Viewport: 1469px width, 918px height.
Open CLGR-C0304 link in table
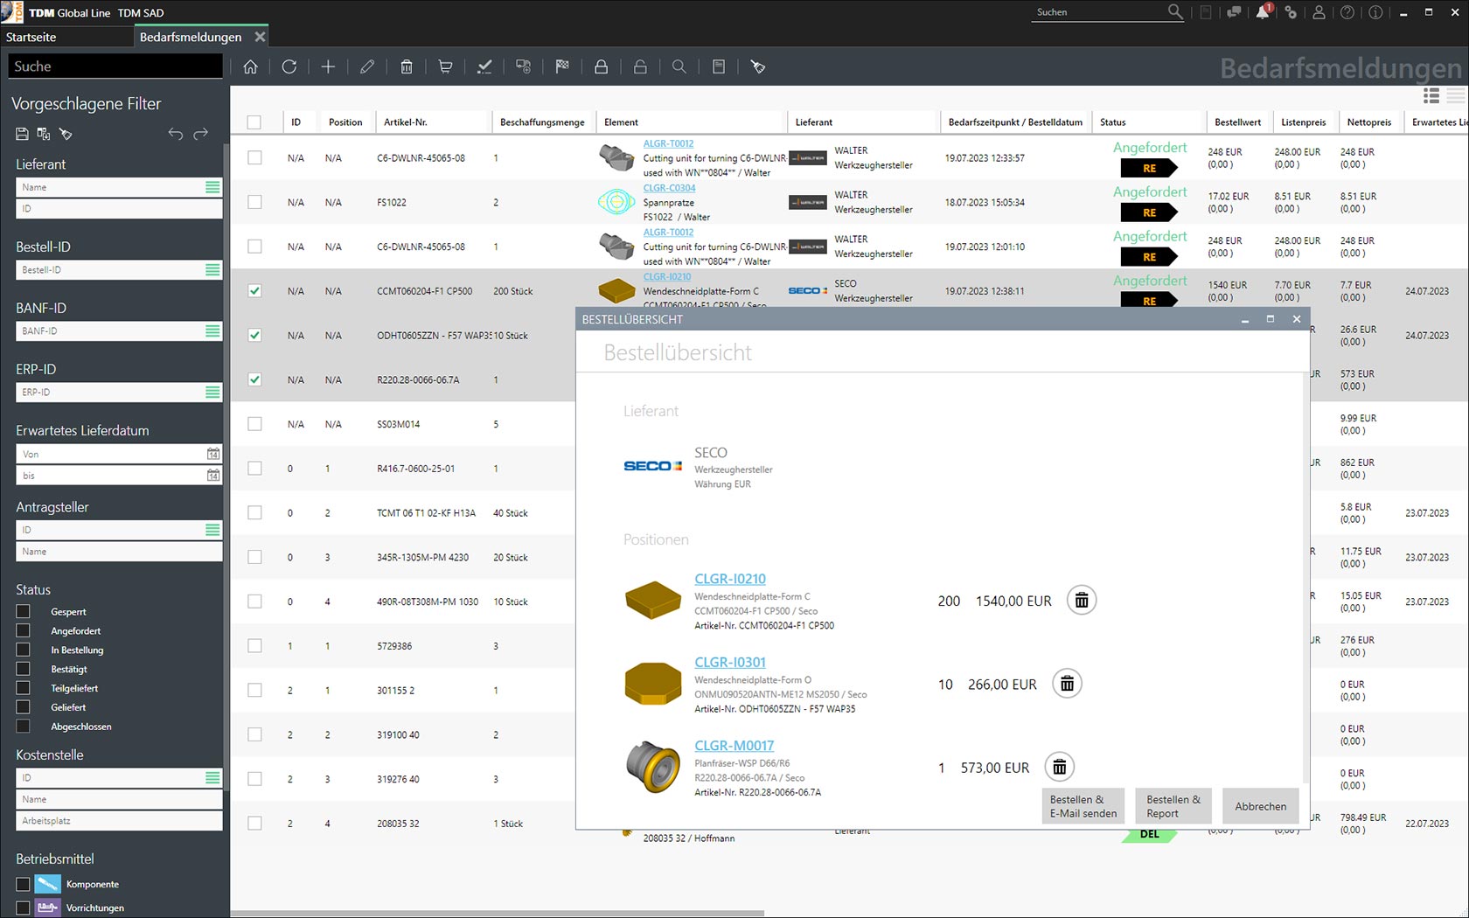[670, 188]
